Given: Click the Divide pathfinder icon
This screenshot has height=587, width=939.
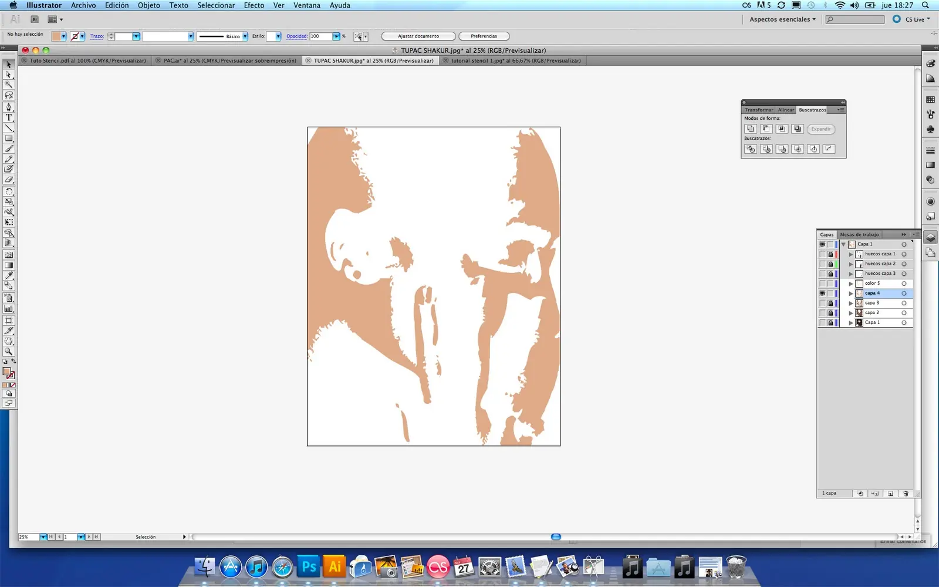Looking at the screenshot, I should 750,149.
